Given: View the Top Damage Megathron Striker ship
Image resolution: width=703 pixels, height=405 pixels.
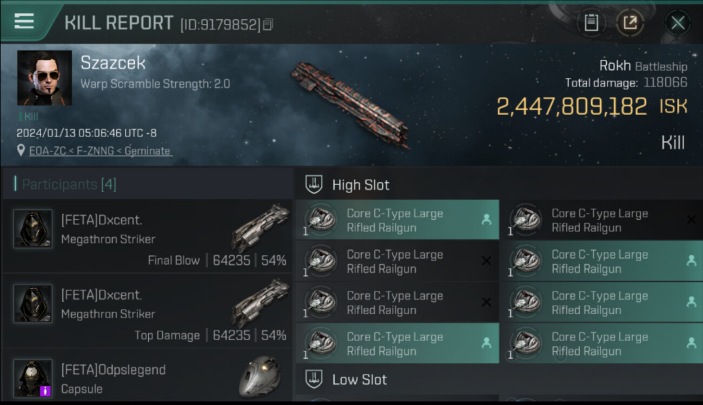Looking at the screenshot, I should tap(262, 302).
